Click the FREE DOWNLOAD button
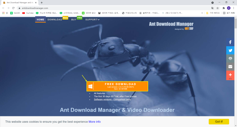Viewport: 237px width, 127px height. click(117, 86)
